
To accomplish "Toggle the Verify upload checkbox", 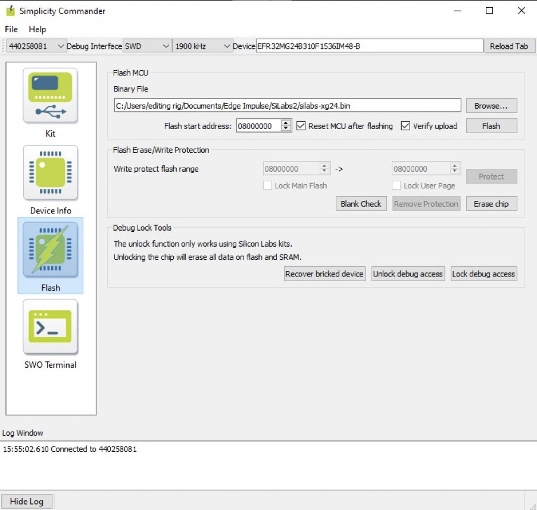I will click(405, 126).
